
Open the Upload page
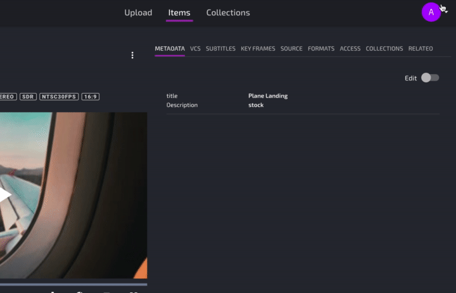[x=138, y=13]
